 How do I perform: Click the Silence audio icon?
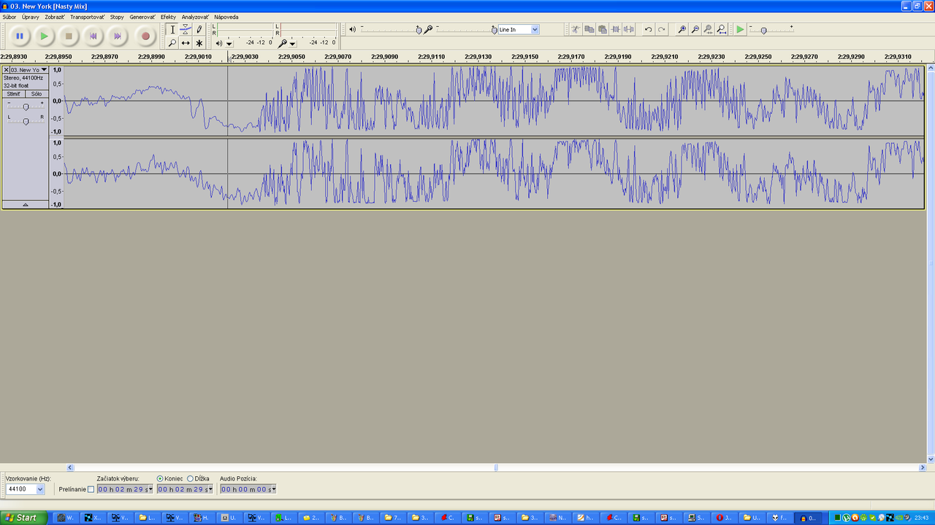[629, 29]
